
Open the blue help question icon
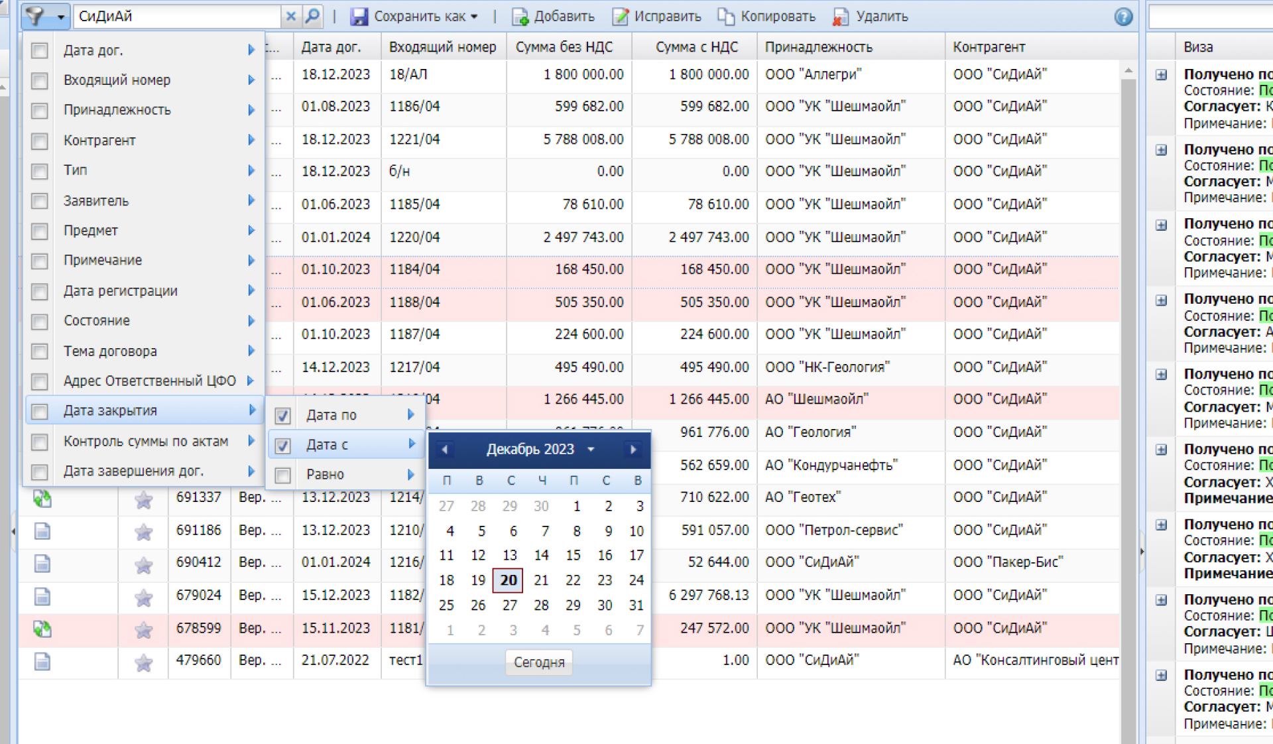[1123, 17]
